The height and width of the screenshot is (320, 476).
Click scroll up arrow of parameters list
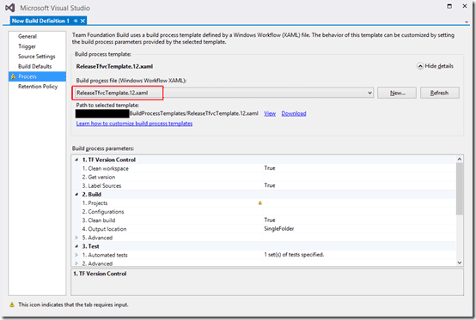[x=460, y=159]
